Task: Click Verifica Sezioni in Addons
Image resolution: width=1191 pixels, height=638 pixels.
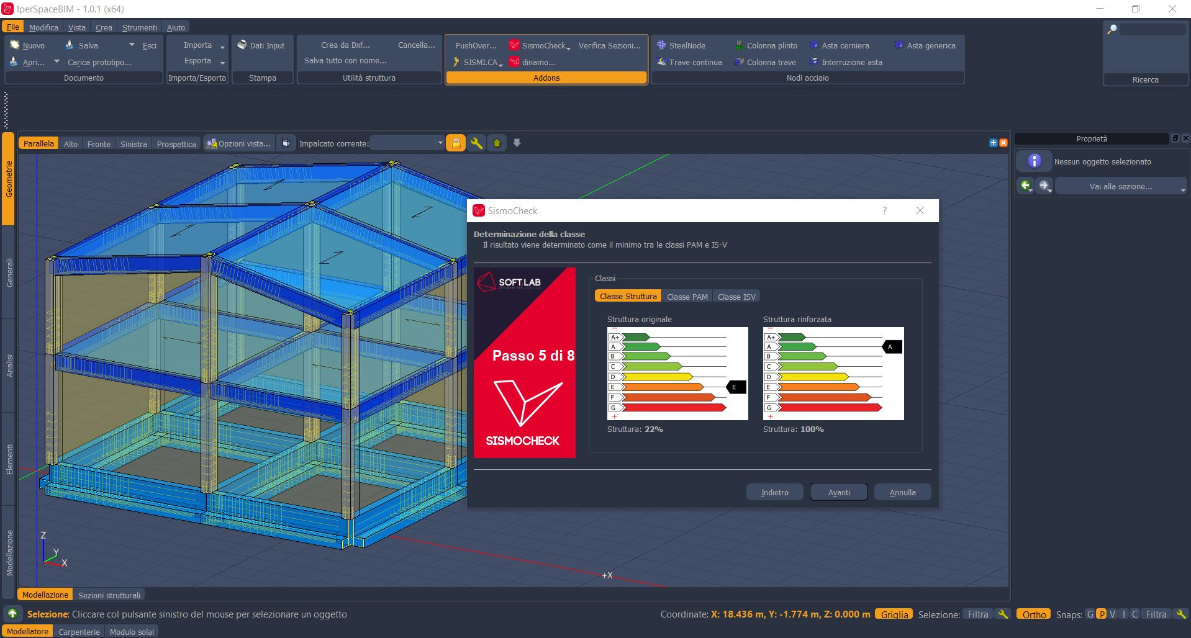Action: [x=609, y=45]
